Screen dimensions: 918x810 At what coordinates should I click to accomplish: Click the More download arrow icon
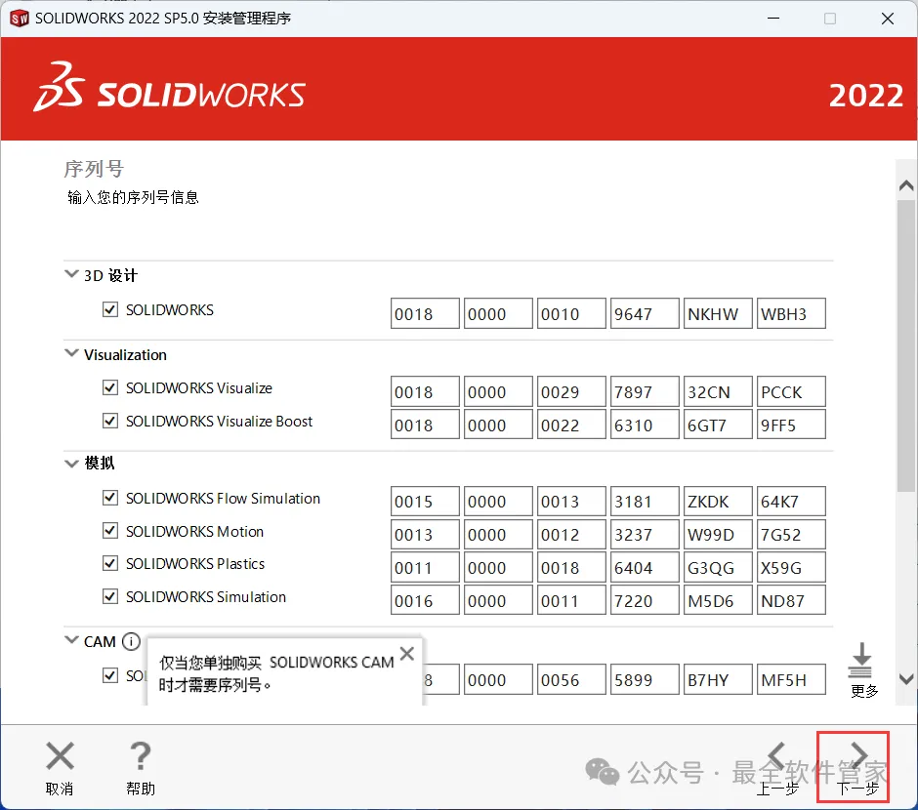click(x=860, y=660)
